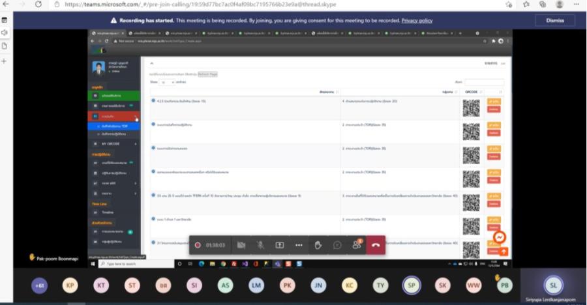587x305 pixels.
Task: Select the SP participant avatar
Action: coord(412,284)
